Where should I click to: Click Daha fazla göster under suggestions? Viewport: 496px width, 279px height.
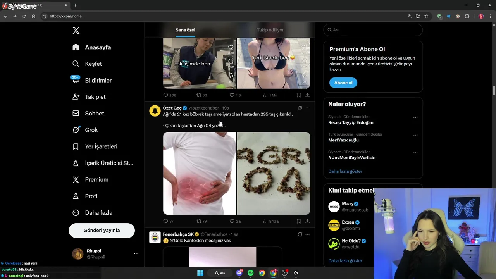[345, 261]
